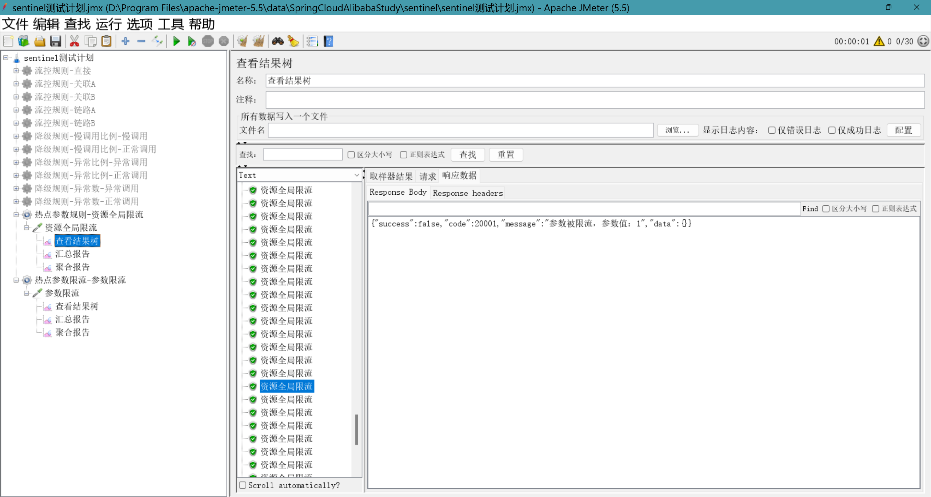Viewport: 931px width, 497px height.
Task: Open the 运行 menu
Action: tap(108, 24)
